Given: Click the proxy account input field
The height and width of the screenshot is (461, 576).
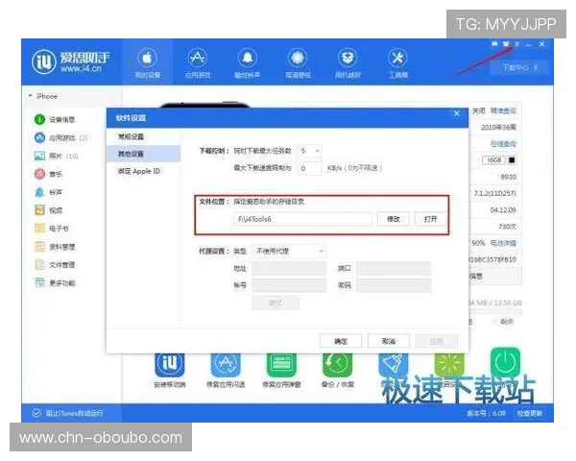Looking at the screenshot, I should pyautogui.click(x=289, y=285).
